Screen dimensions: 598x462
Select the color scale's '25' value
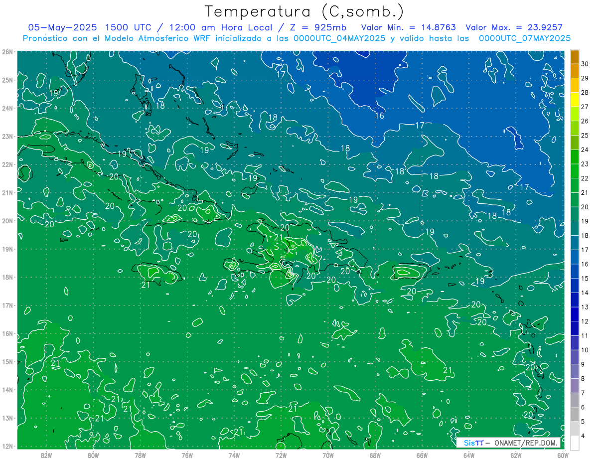585,136
